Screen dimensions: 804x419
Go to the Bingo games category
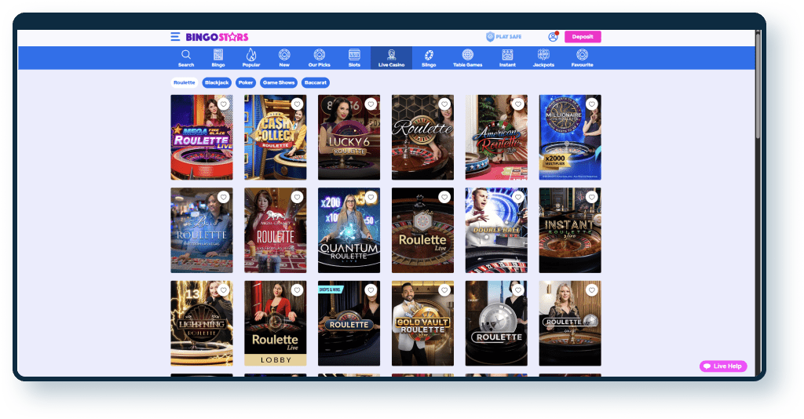tap(218, 57)
